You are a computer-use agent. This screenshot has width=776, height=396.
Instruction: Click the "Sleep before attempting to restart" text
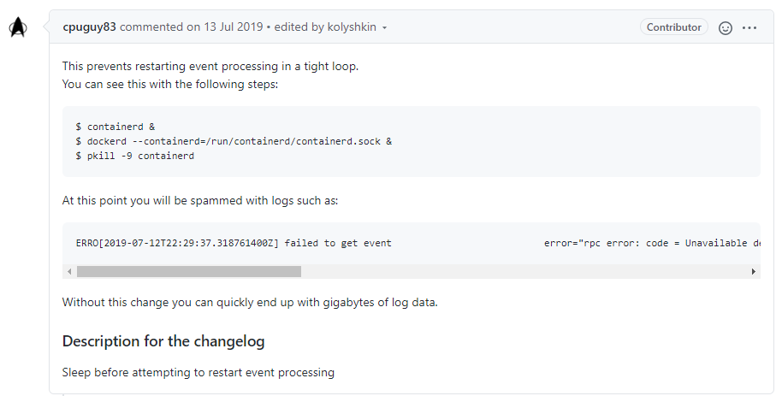[198, 372]
